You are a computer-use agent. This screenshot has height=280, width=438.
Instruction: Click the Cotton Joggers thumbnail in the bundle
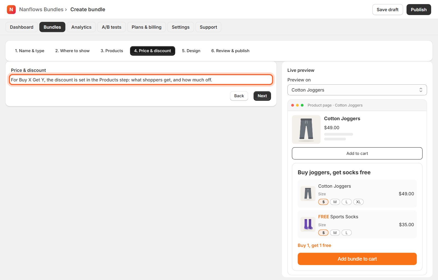tap(308, 194)
